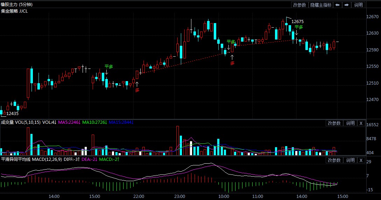Click the 16552 volume axis label
The width and height of the screenshot is (381, 200).
373,124
